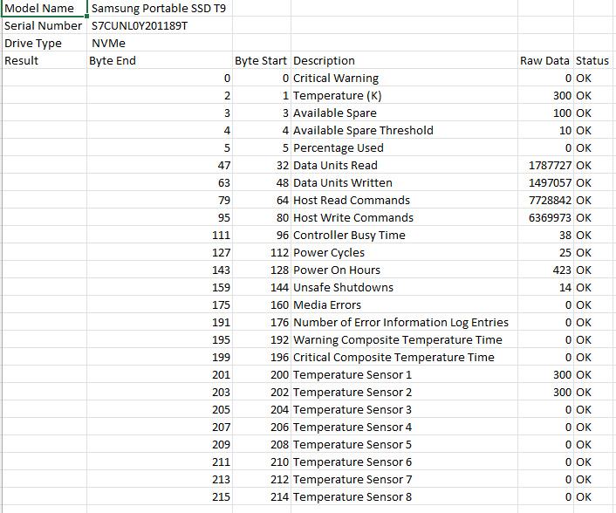Click the 'Media Errors' cell

pyautogui.click(x=404, y=304)
